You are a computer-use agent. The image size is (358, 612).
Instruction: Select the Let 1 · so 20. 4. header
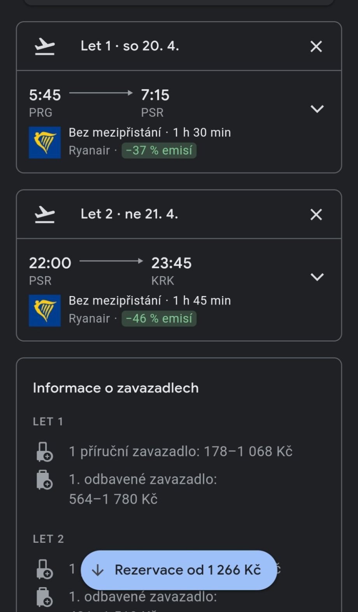130,46
